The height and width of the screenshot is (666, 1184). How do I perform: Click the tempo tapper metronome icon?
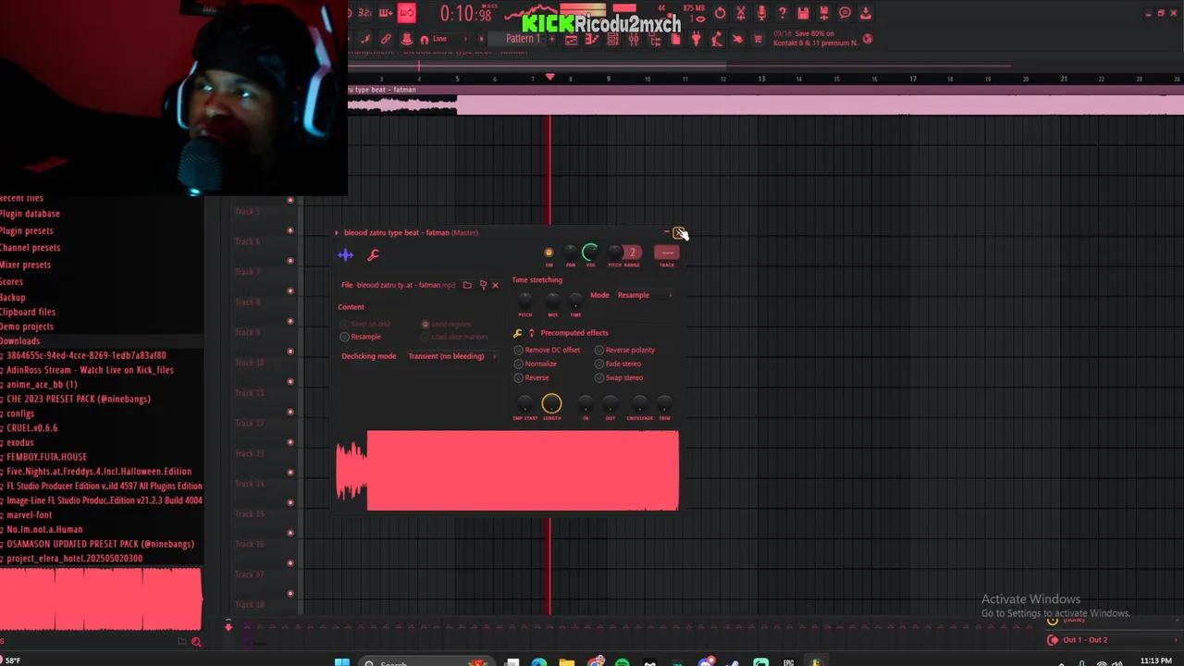point(717,40)
